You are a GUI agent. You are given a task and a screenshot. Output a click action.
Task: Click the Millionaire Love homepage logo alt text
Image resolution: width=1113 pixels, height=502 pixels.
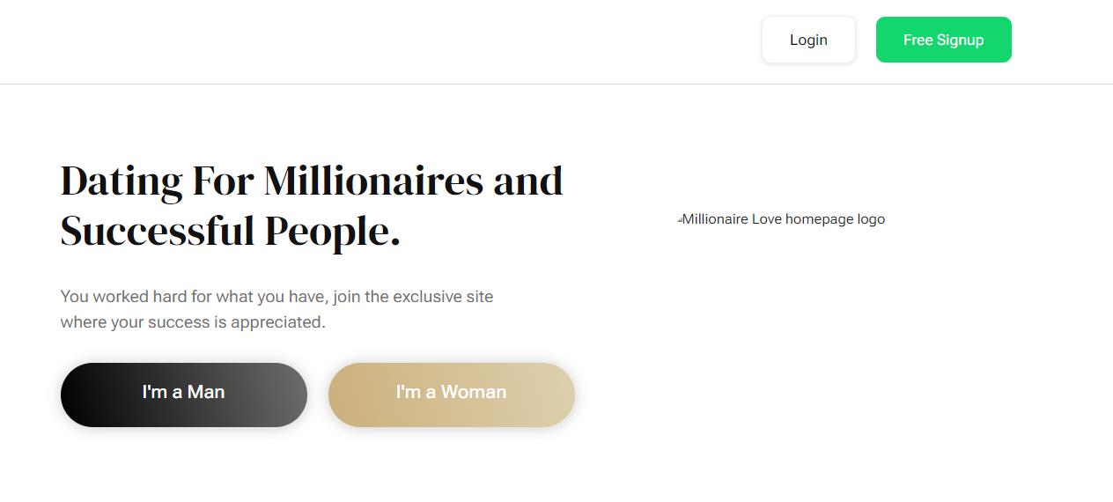783,219
